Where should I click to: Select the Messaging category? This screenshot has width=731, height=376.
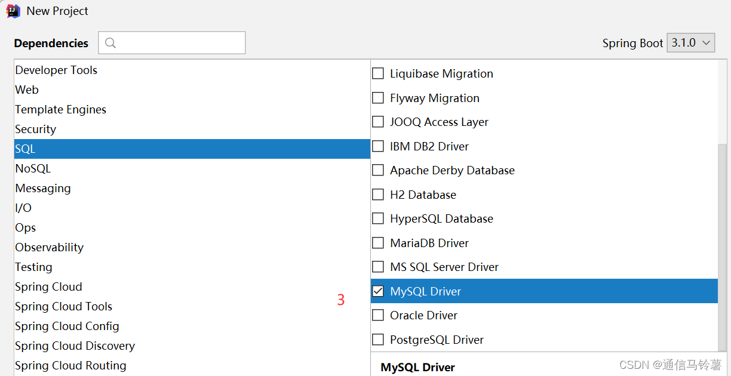tap(192, 188)
